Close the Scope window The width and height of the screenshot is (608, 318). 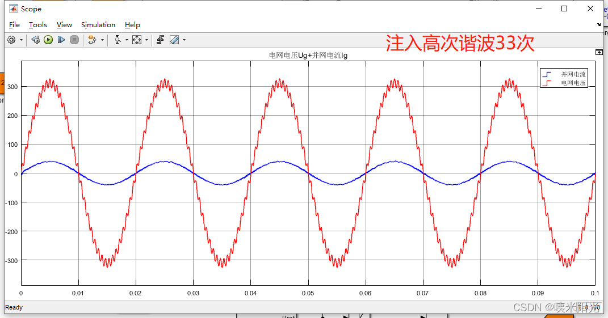pyautogui.click(x=590, y=9)
